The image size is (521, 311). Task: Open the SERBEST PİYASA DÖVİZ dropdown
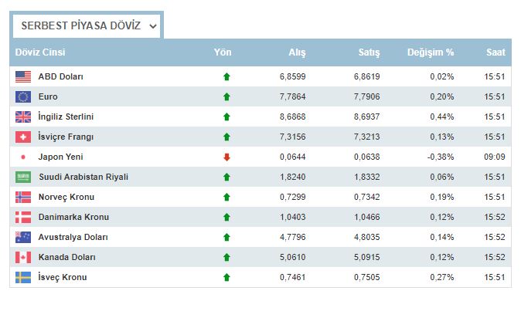[87, 25]
